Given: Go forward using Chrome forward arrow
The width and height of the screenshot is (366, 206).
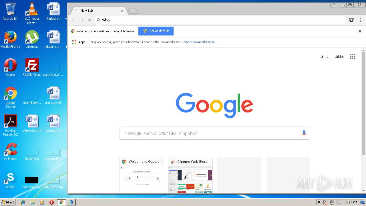Looking at the screenshot, I should point(81,20).
